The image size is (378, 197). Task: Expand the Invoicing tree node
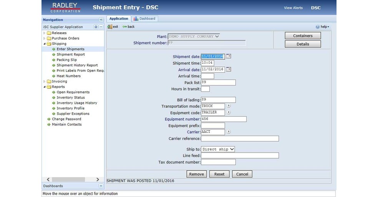click(x=44, y=81)
